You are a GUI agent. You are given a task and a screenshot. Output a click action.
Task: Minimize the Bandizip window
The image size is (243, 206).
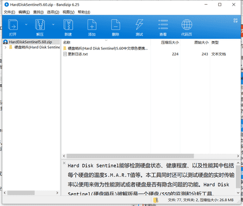tap(206, 5)
